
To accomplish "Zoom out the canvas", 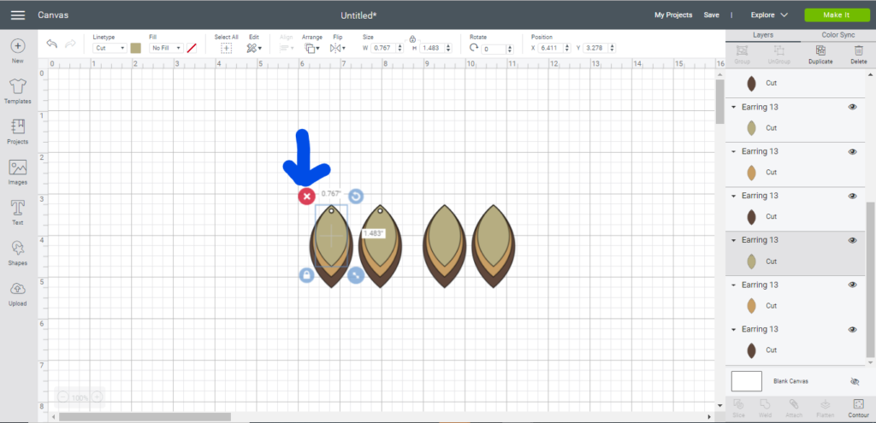I will pos(62,397).
